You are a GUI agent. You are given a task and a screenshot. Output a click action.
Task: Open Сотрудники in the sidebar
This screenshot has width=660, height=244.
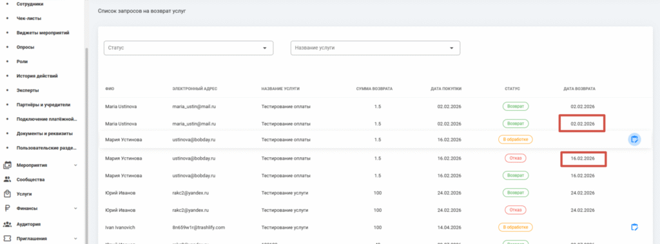pos(30,4)
